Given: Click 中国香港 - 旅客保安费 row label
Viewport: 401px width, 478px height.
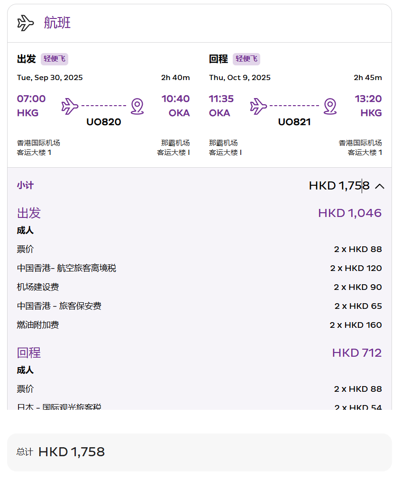Looking at the screenshot, I should [59, 306].
